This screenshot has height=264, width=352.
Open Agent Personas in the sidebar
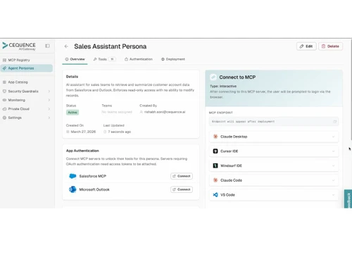pyautogui.click(x=26, y=68)
